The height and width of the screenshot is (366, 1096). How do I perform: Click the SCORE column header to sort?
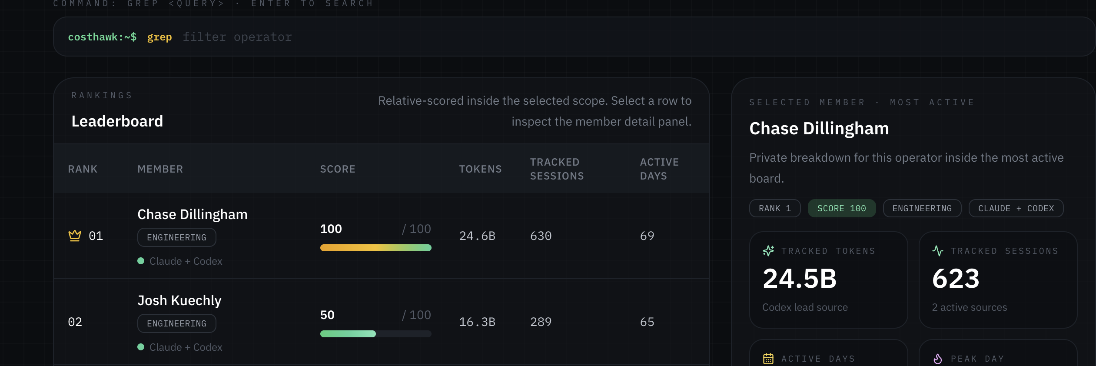338,169
